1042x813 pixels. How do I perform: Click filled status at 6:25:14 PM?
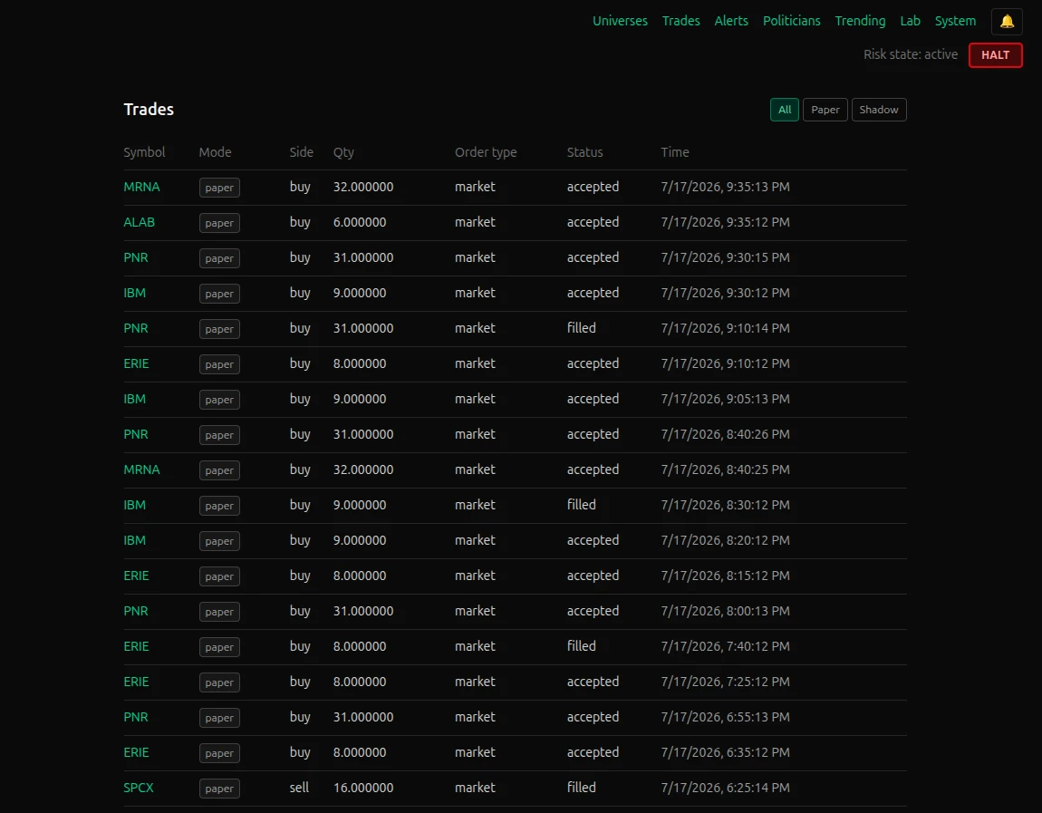click(582, 788)
